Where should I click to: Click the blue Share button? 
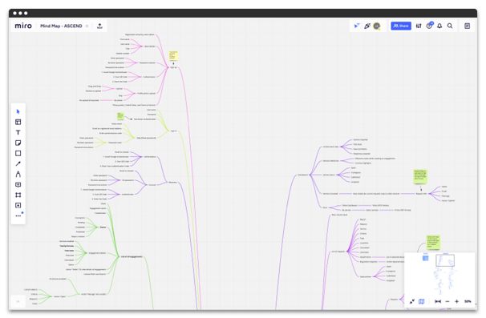(401, 26)
